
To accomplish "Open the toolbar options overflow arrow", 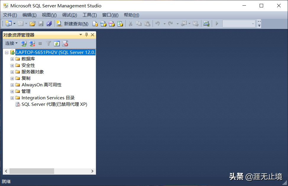I will 259,24.
